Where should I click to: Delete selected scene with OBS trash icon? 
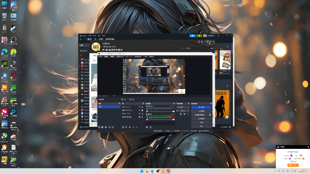[x=102, y=127]
